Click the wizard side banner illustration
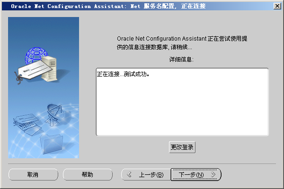The width and height of the screenshot is (284, 189). coord(44,88)
